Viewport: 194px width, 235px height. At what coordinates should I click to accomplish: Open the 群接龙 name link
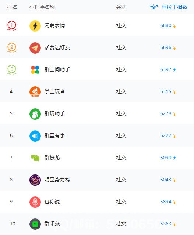tap(52, 158)
